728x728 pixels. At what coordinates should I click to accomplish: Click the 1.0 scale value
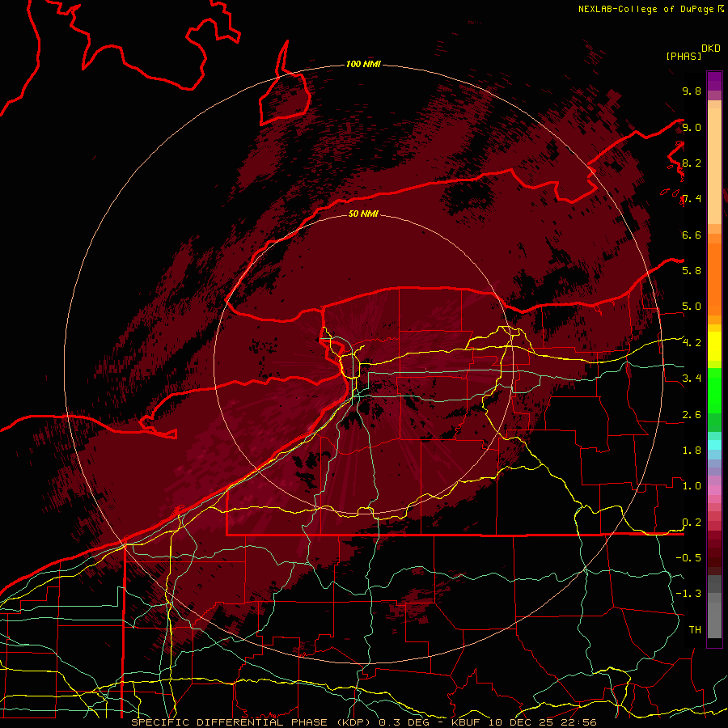click(x=692, y=486)
